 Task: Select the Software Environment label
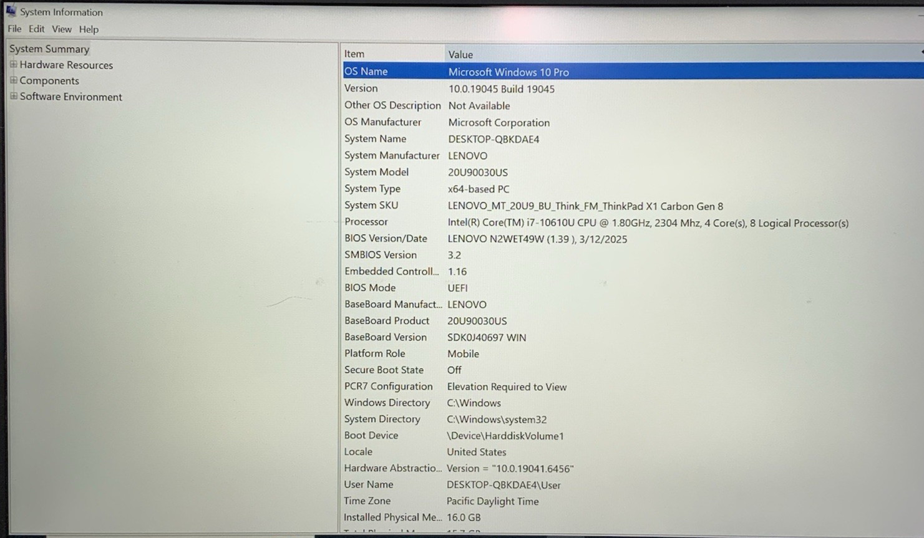tap(71, 97)
